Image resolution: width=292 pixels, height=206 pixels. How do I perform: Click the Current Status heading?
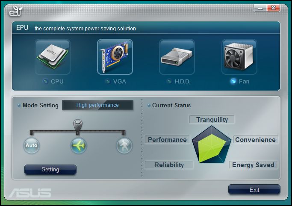click(x=171, y=105)
